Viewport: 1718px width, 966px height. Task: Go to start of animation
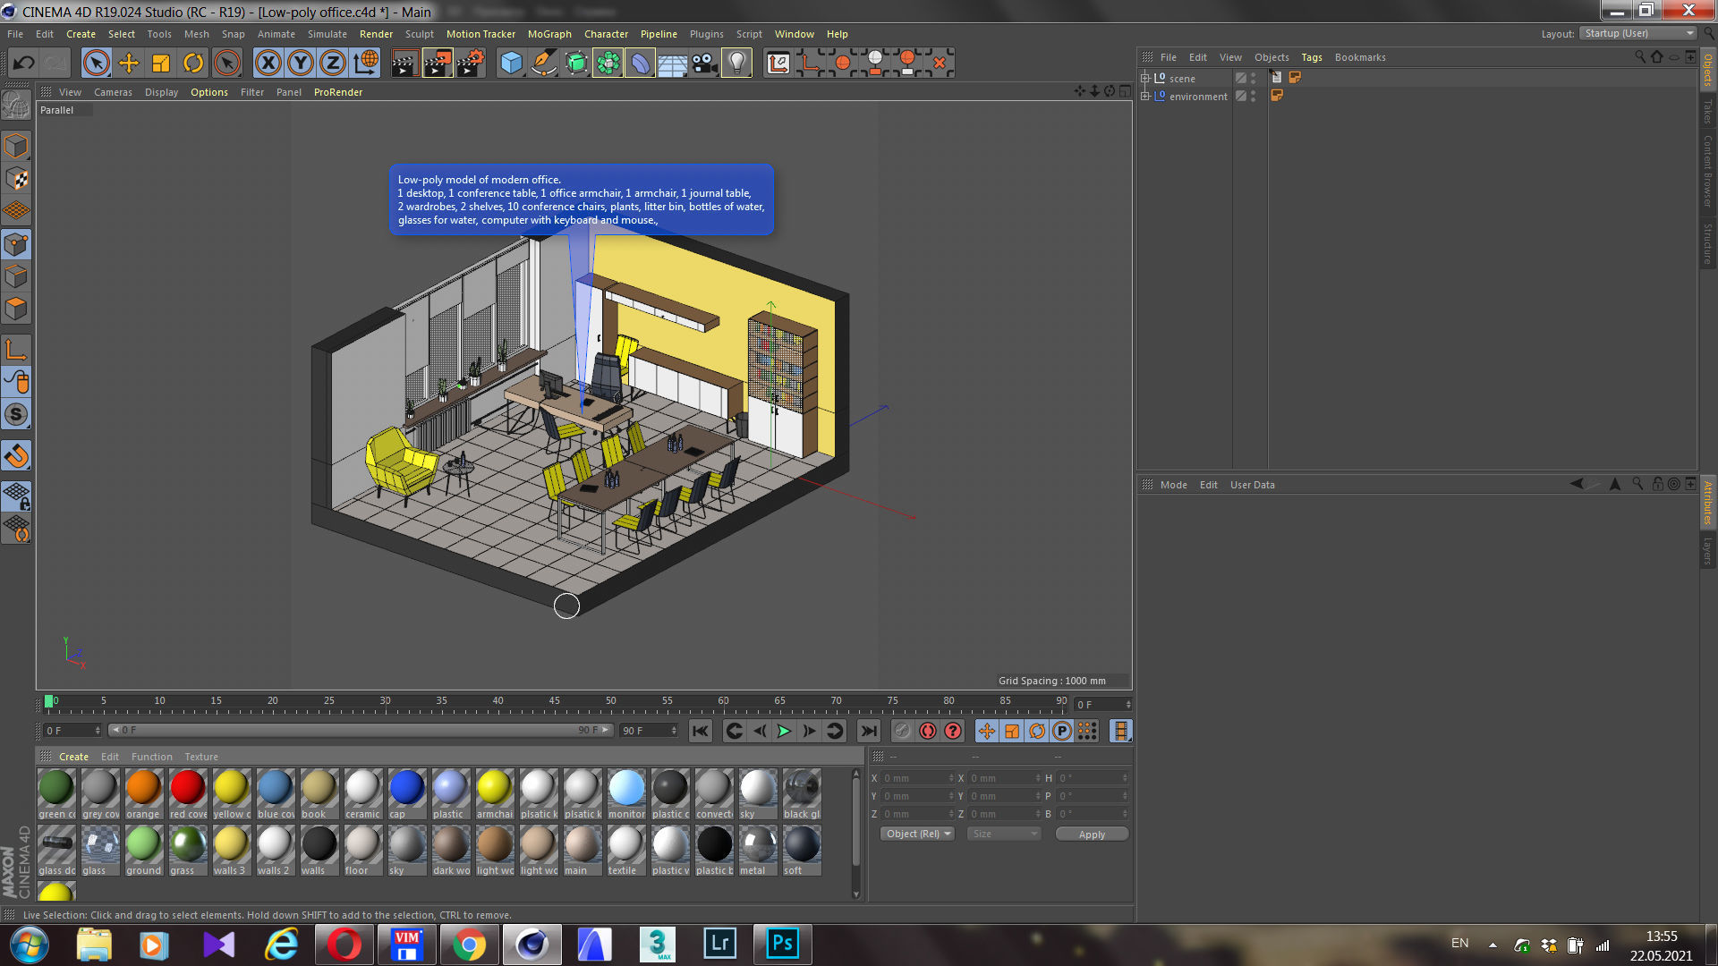pyautogui.click(x=701, y=731)
